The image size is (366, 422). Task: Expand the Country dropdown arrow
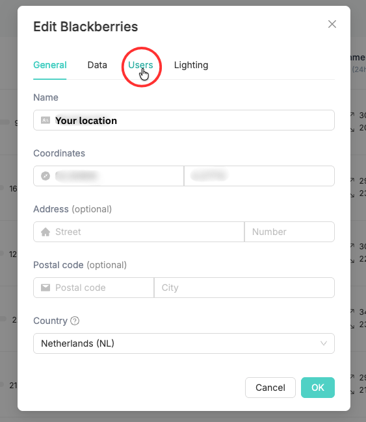(323, 343)
